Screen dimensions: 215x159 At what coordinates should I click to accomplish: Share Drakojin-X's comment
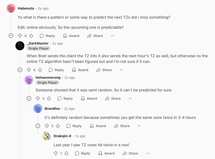tap(130, 153)
